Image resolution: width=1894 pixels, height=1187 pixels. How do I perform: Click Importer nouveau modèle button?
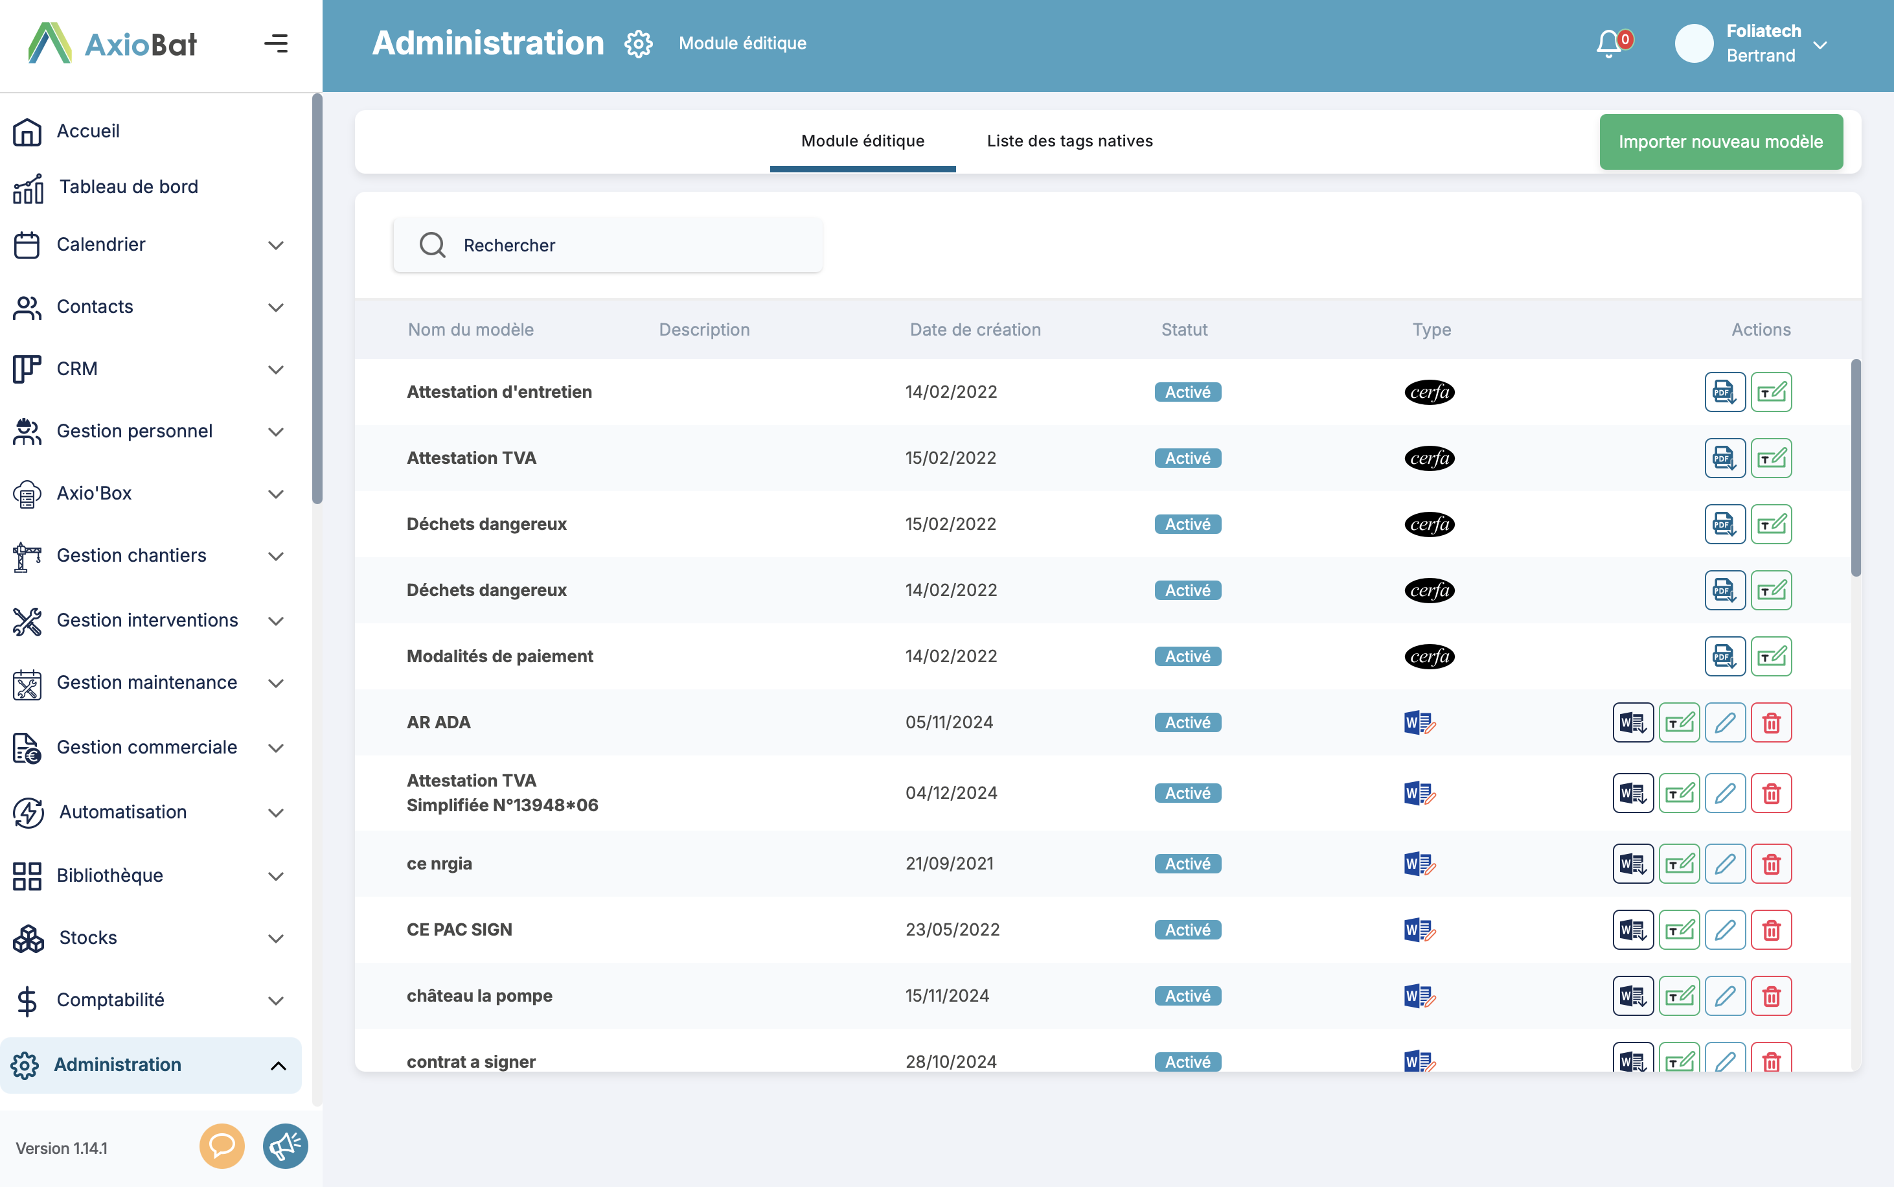(x=1720, y=142)
